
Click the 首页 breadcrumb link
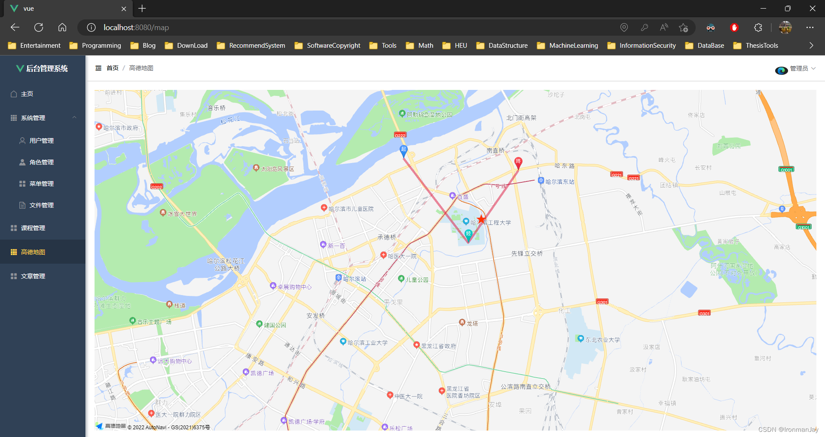[x=113, y=68]
